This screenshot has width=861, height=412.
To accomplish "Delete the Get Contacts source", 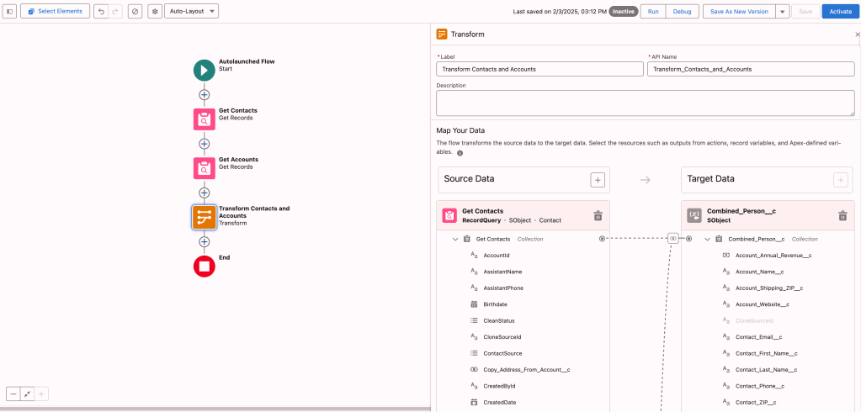I will (598, 215).
